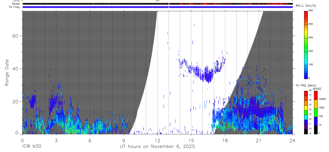Click the '200' value on WID colorbar

(x=311, y=51)
